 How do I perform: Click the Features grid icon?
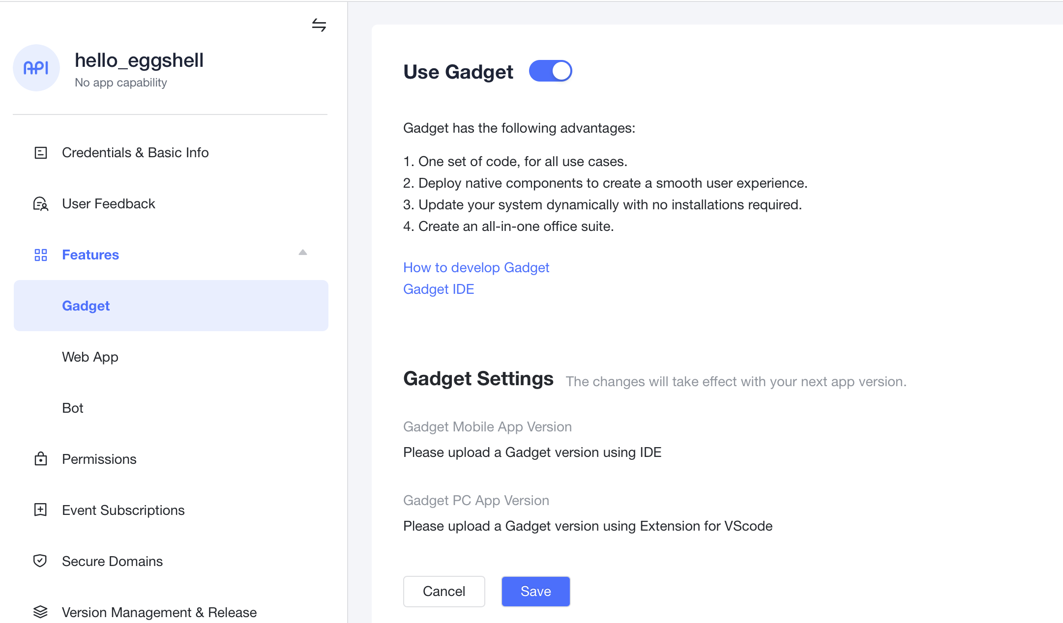click(x=41, y=255)
